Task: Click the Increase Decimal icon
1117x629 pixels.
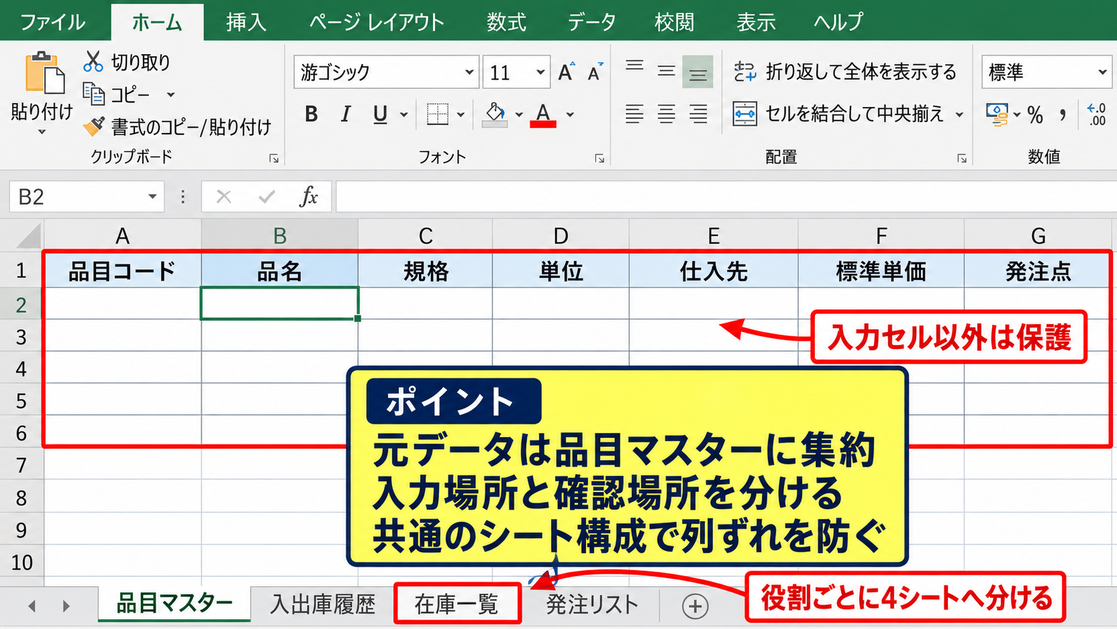Action: click(x=1096, y=114)
